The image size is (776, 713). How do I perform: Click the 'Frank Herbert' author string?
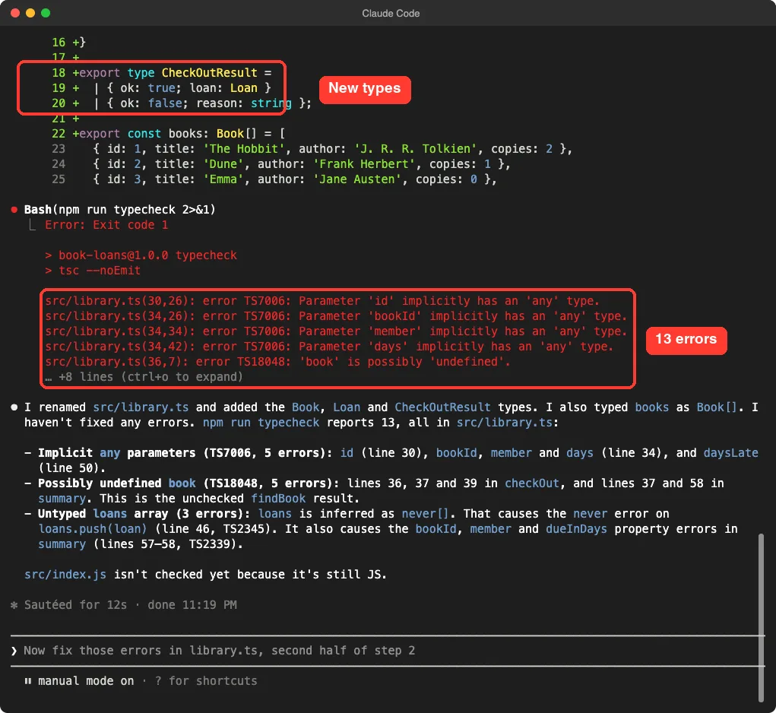point(364,164)
